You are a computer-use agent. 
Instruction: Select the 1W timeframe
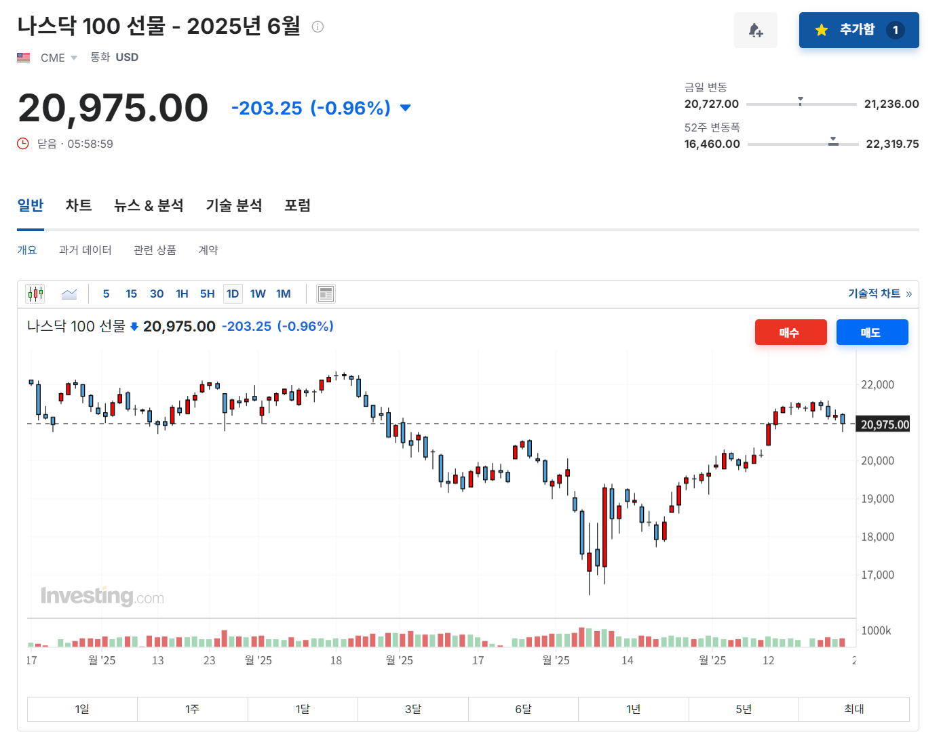click(258, 294)
